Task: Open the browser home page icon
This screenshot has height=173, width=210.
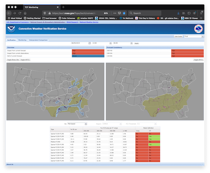Action: coord(25,13)
